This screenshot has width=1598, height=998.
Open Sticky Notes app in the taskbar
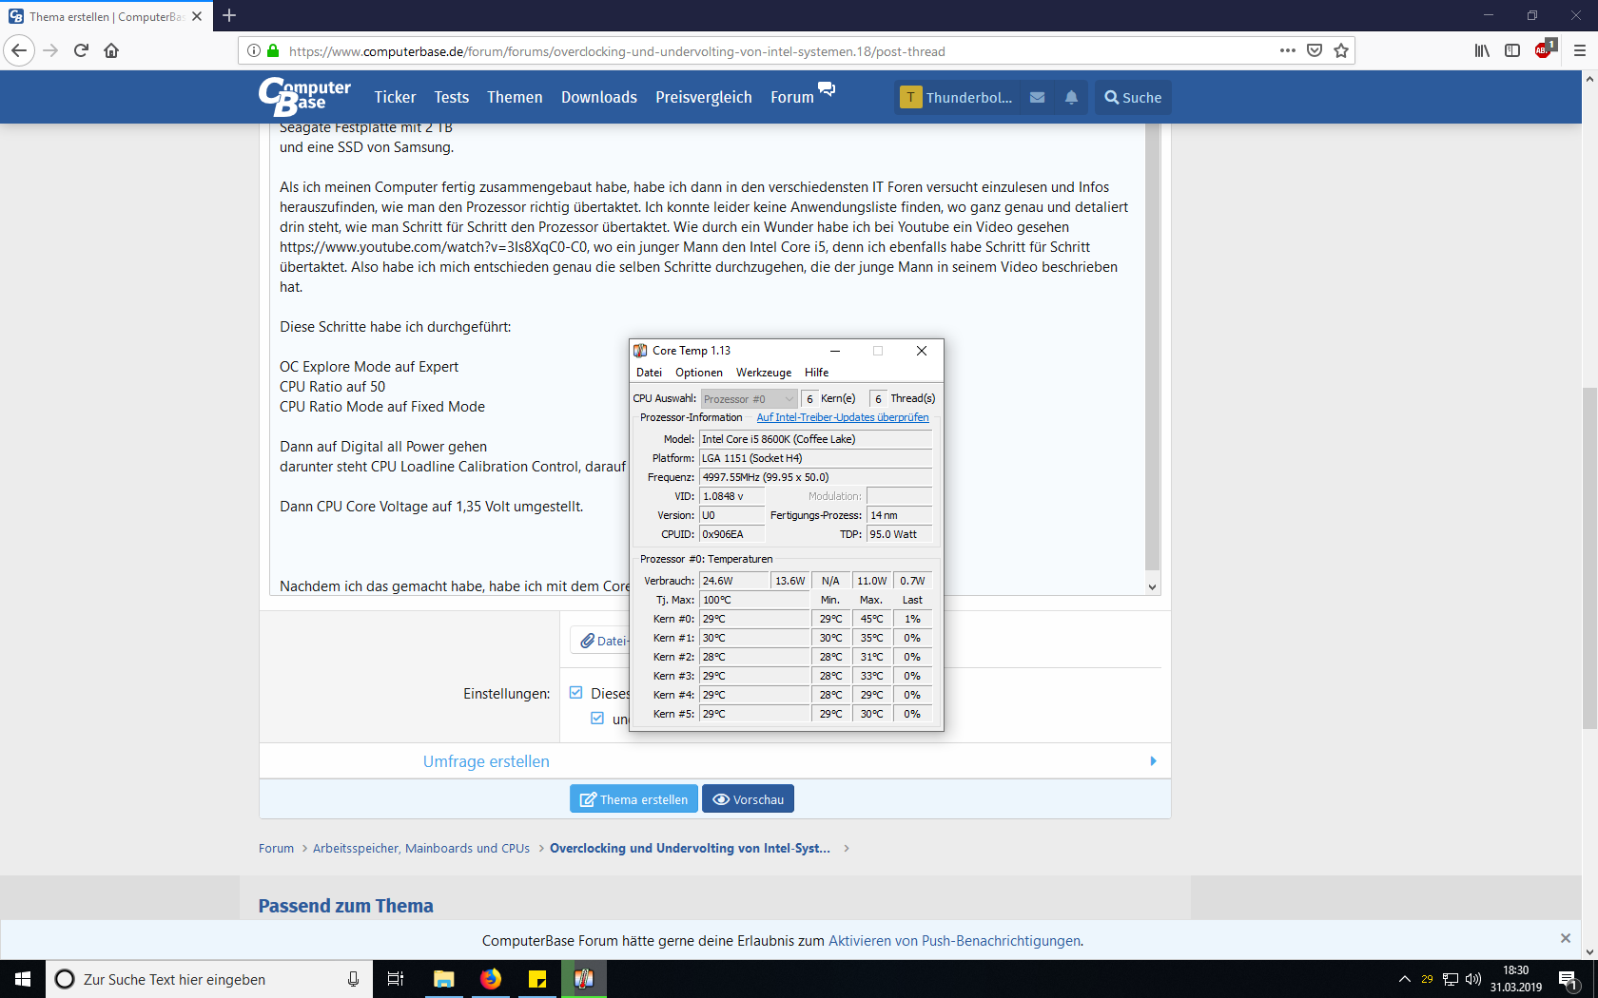pyautogui.click(x=537, y=979)
